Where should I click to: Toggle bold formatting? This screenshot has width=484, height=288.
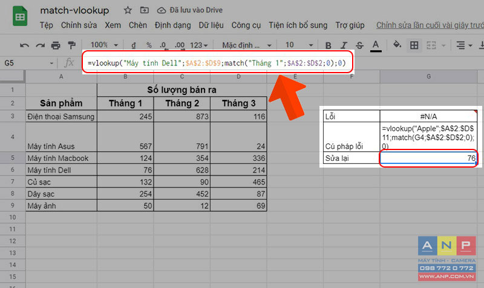coord(328,45)
